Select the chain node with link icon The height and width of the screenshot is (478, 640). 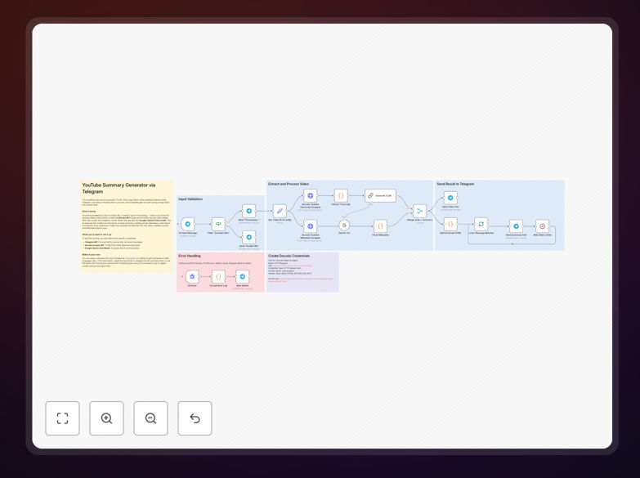[380, 195]
